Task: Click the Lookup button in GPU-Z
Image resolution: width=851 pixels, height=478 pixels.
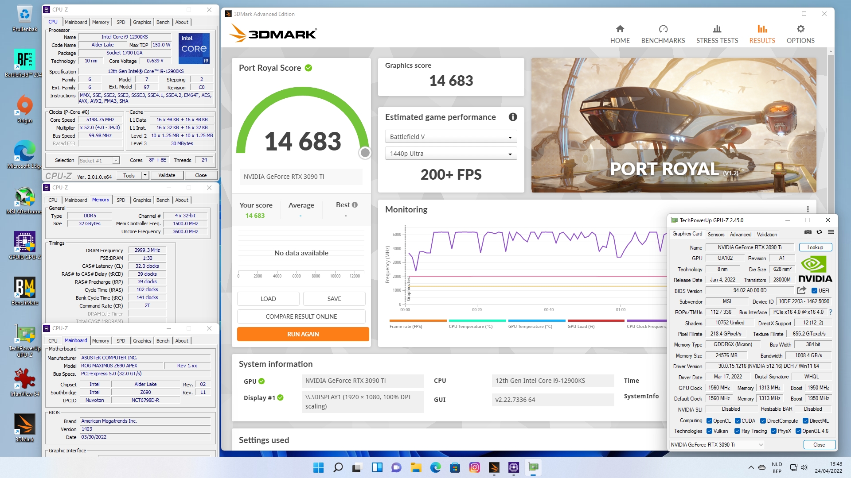Action: (x=815, y=247)
